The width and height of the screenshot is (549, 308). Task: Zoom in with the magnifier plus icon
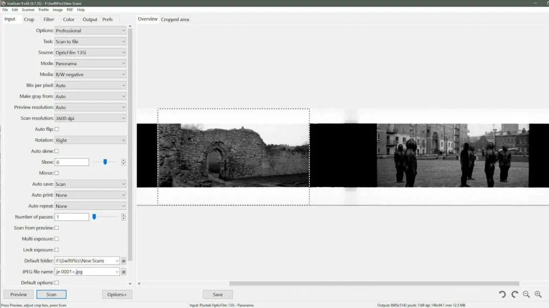tap(538, 295)
